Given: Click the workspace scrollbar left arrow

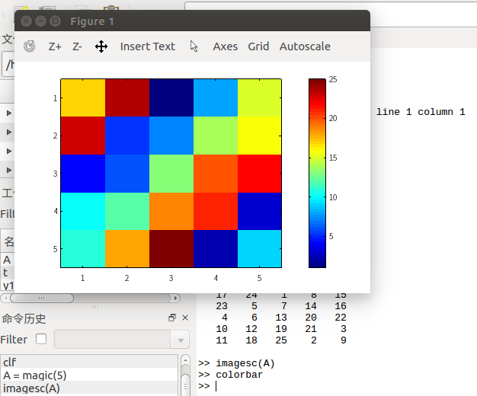Looking at the screenshot, I should pyautogui.click(x=6, y=298).
